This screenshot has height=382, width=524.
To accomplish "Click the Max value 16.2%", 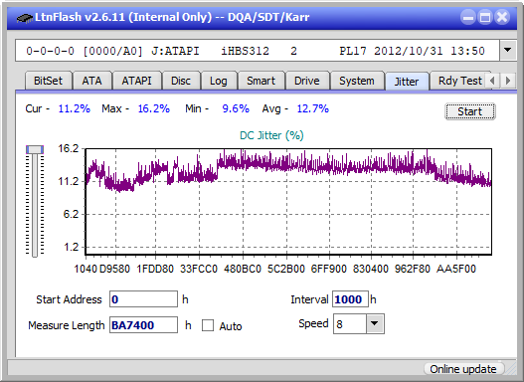I will pos(154,108).
